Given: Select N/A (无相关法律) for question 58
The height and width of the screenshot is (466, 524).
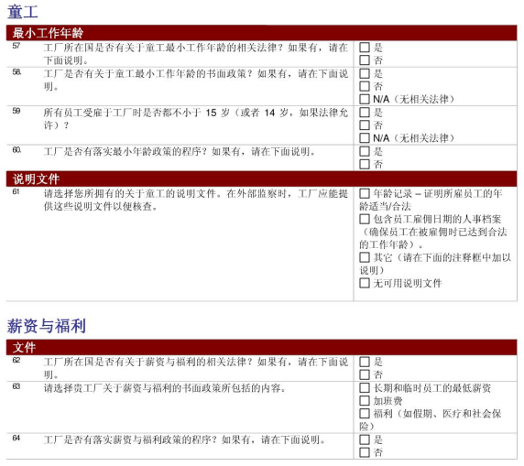Looking at the screenshot, I should pyautogui.click(x=365, y=99).
